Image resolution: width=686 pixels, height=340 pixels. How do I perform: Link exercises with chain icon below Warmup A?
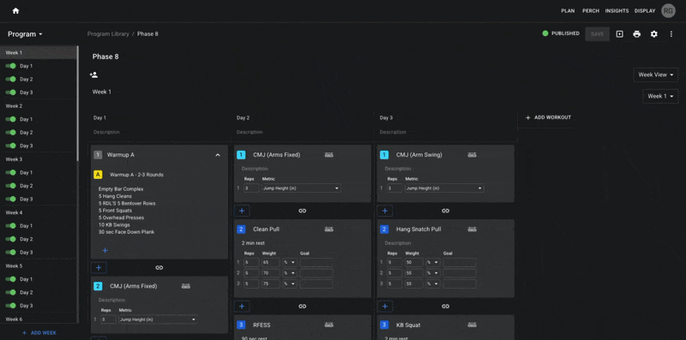coord(159,267)
